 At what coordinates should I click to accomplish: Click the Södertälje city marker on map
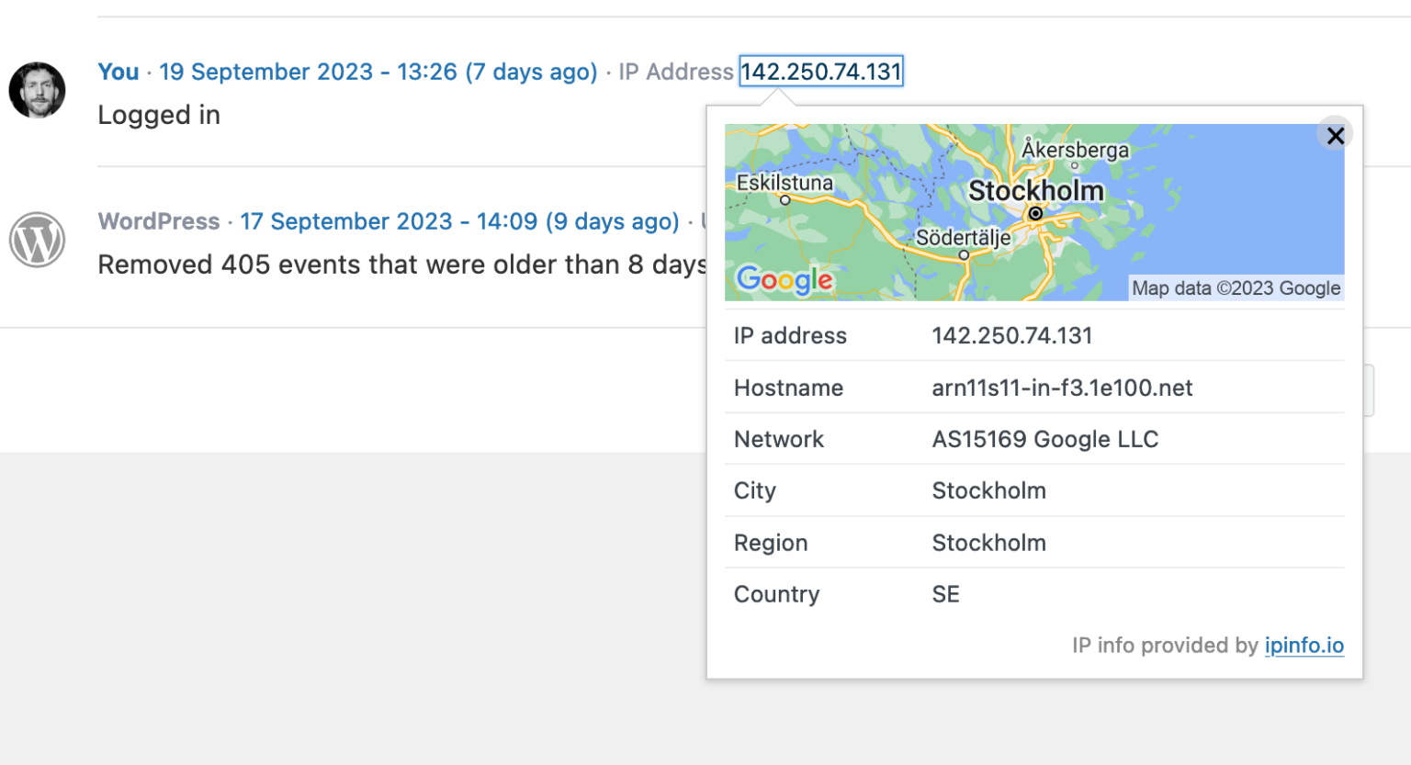pos(964,255)
